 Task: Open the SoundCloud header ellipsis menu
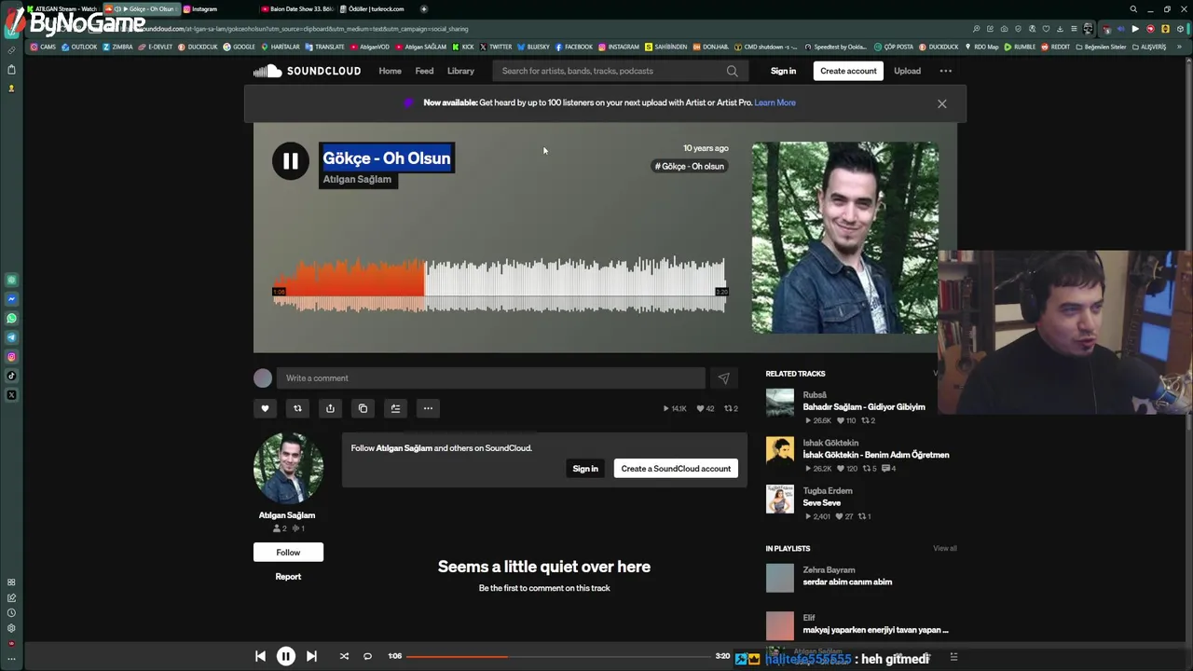click(945, 71)
